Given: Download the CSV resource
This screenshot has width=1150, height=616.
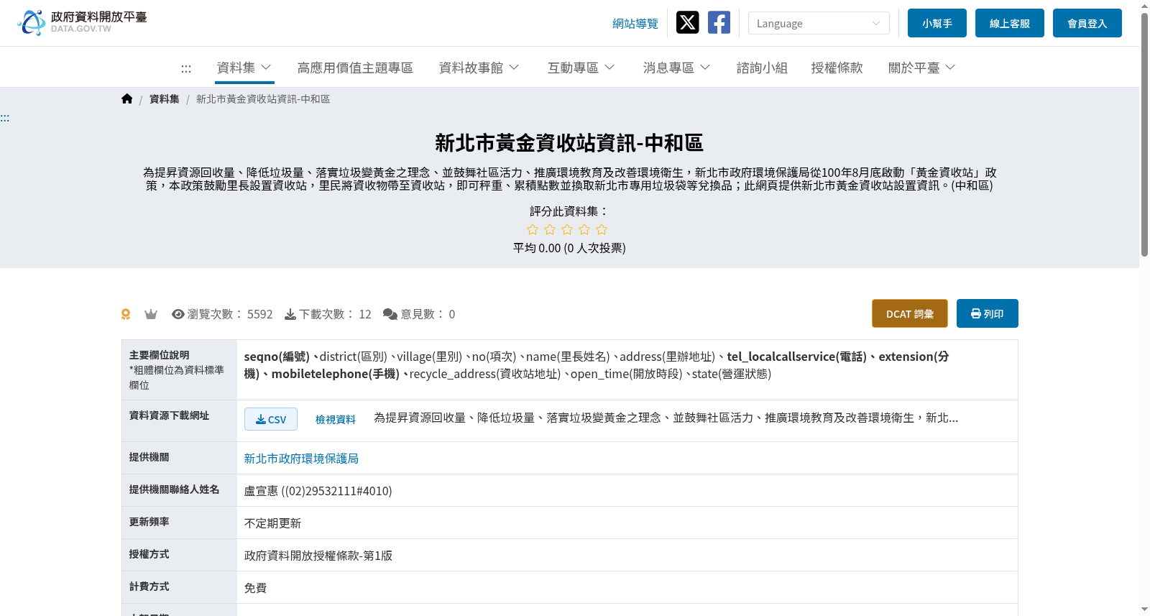Looking at the screenshot, I should tap(271, 419).
